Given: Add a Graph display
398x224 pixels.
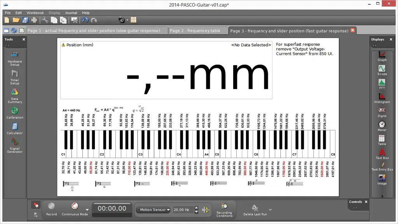Looking at the screenshot, I should 382,56.
